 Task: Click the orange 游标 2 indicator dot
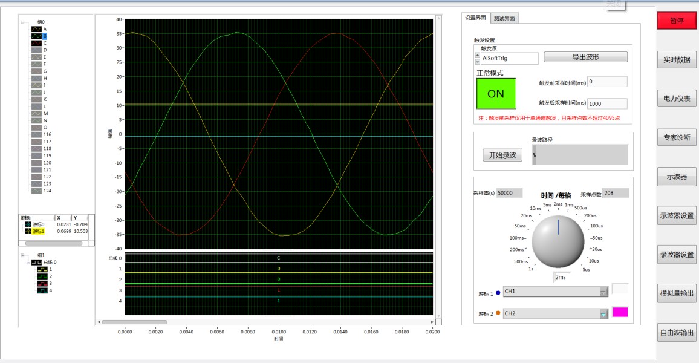498,313
